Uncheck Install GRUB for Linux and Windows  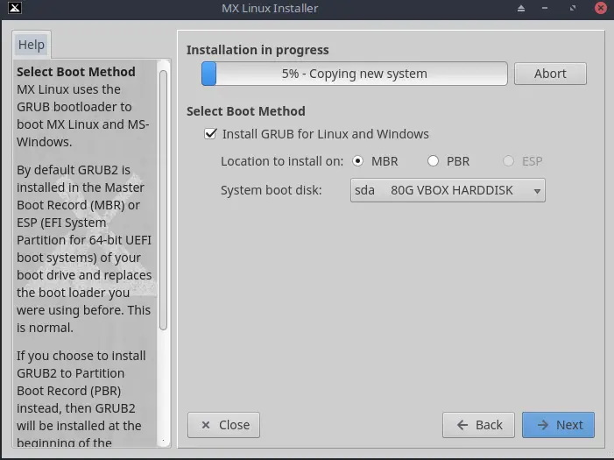click(x=210, y=134)
